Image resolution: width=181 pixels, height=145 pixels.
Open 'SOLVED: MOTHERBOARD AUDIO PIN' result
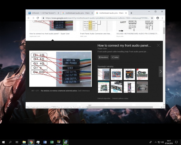137,34
